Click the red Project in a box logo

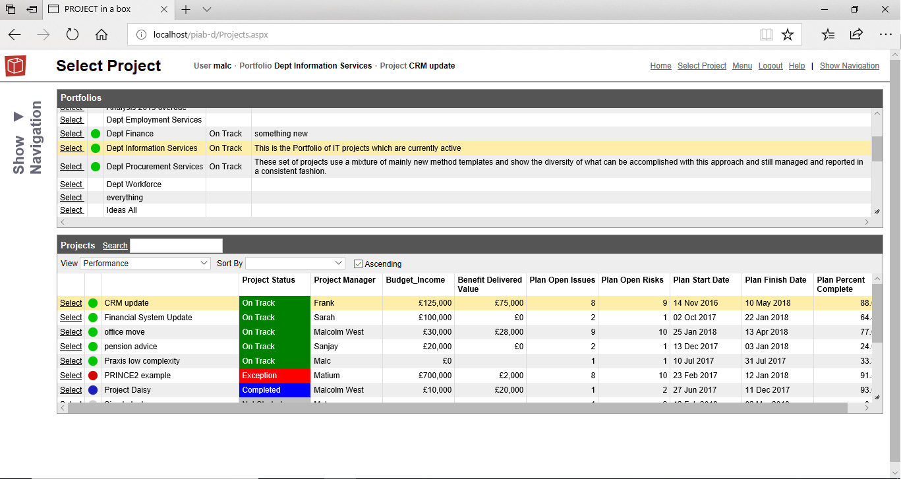click(15, 66)
